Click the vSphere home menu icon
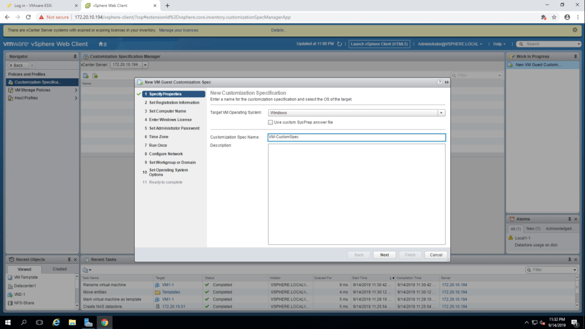585x329 pixels. tap(102, 44)
